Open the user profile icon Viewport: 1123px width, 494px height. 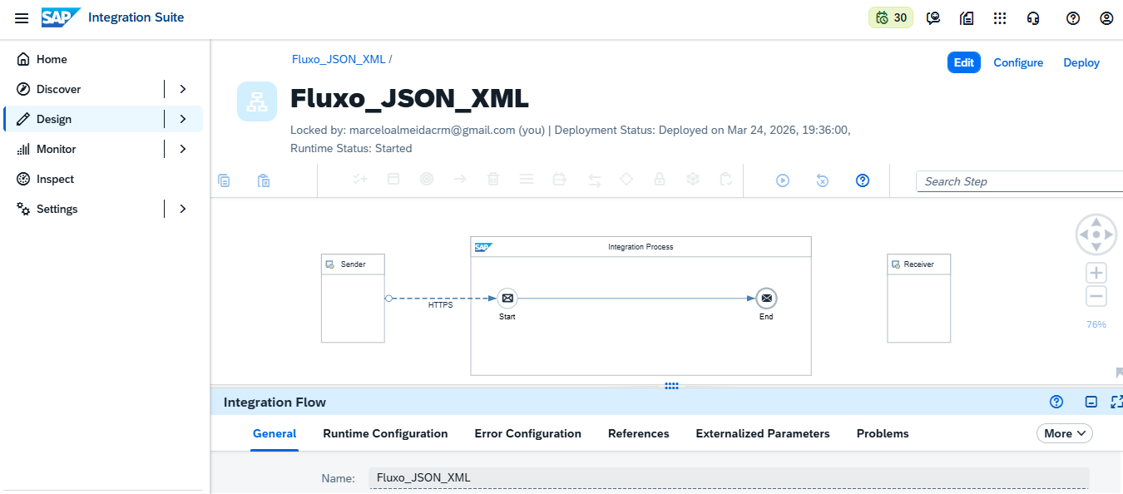pos(1106,18)
